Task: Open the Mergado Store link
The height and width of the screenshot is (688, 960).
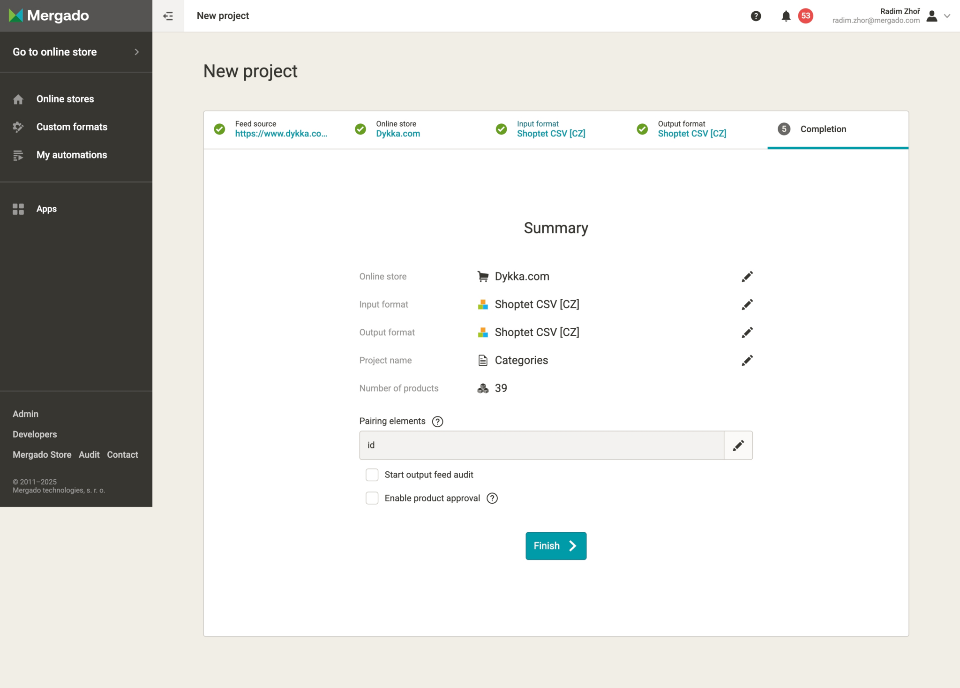Action: click(x=42, y=454)
